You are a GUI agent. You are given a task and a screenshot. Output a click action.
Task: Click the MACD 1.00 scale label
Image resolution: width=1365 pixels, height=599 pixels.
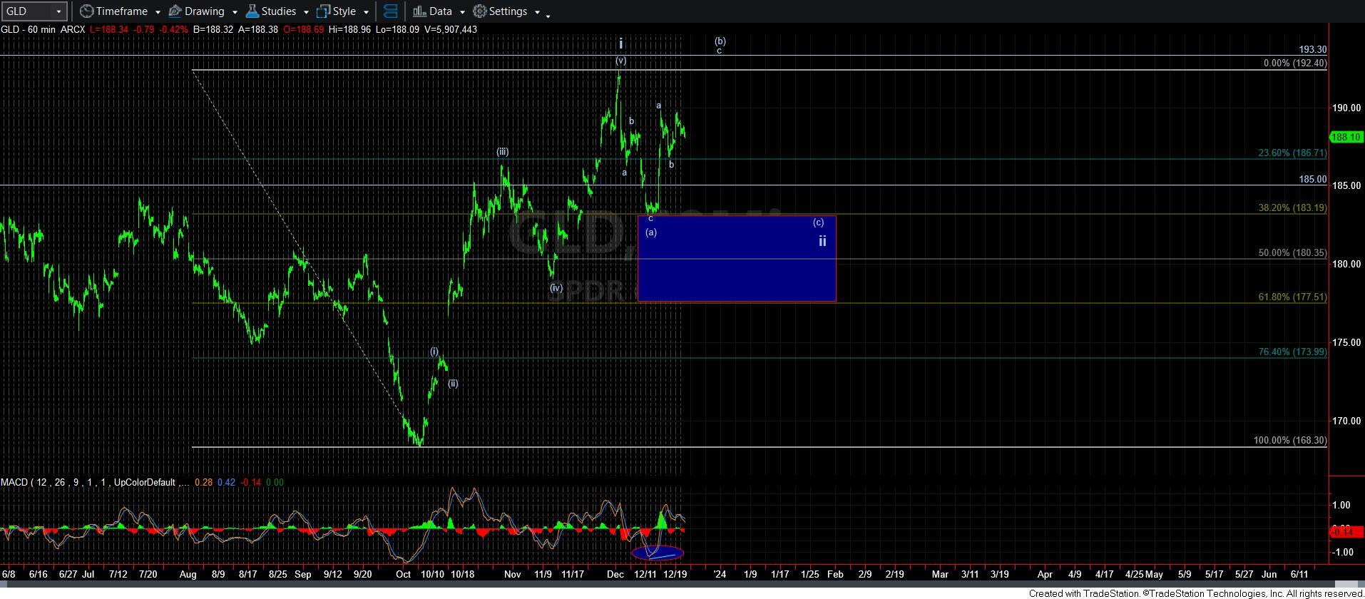pyautogui.click(x=1341, y=506)
